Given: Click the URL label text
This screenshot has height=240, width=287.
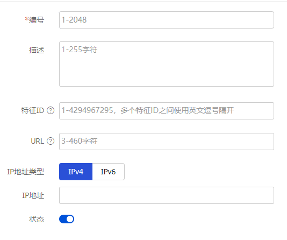Looking at the screenshot, I should tap(37, 141).
